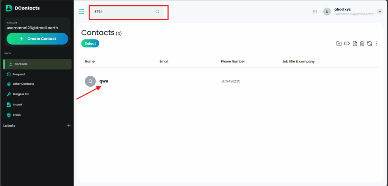Open the three-dot more options menu

tap(377, 44)
